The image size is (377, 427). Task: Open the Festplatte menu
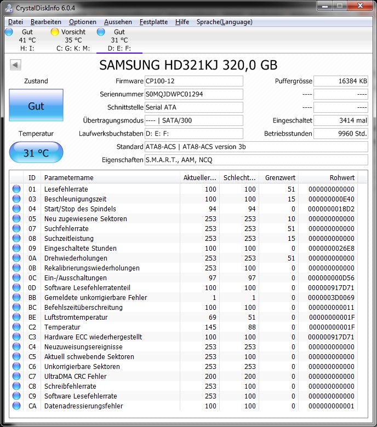(154, 22)
